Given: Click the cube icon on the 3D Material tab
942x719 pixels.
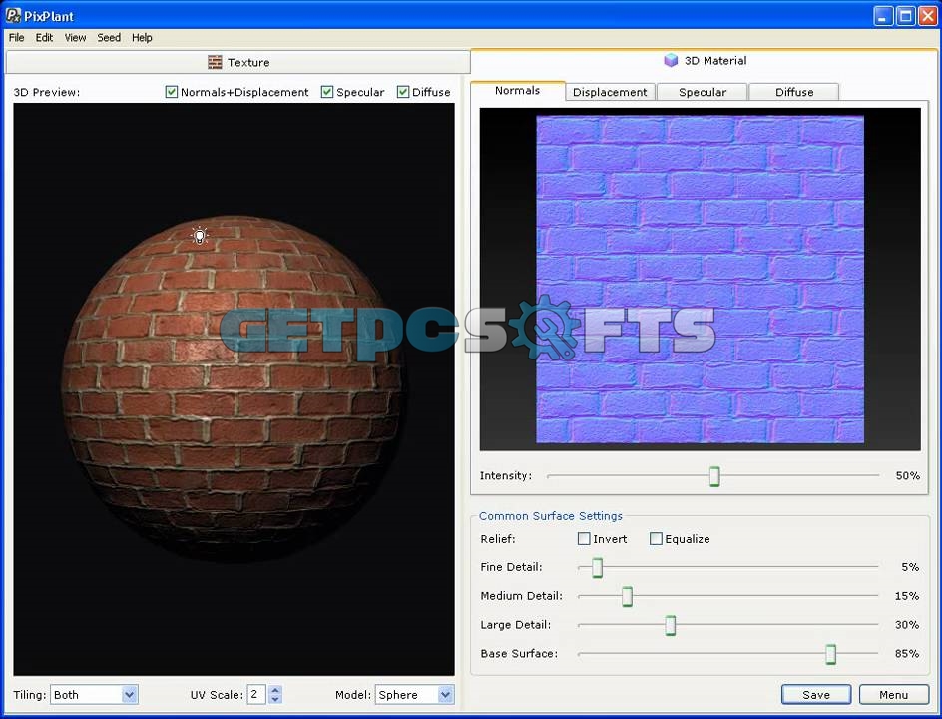Looking at the screenshot, I should click(671, 60).
